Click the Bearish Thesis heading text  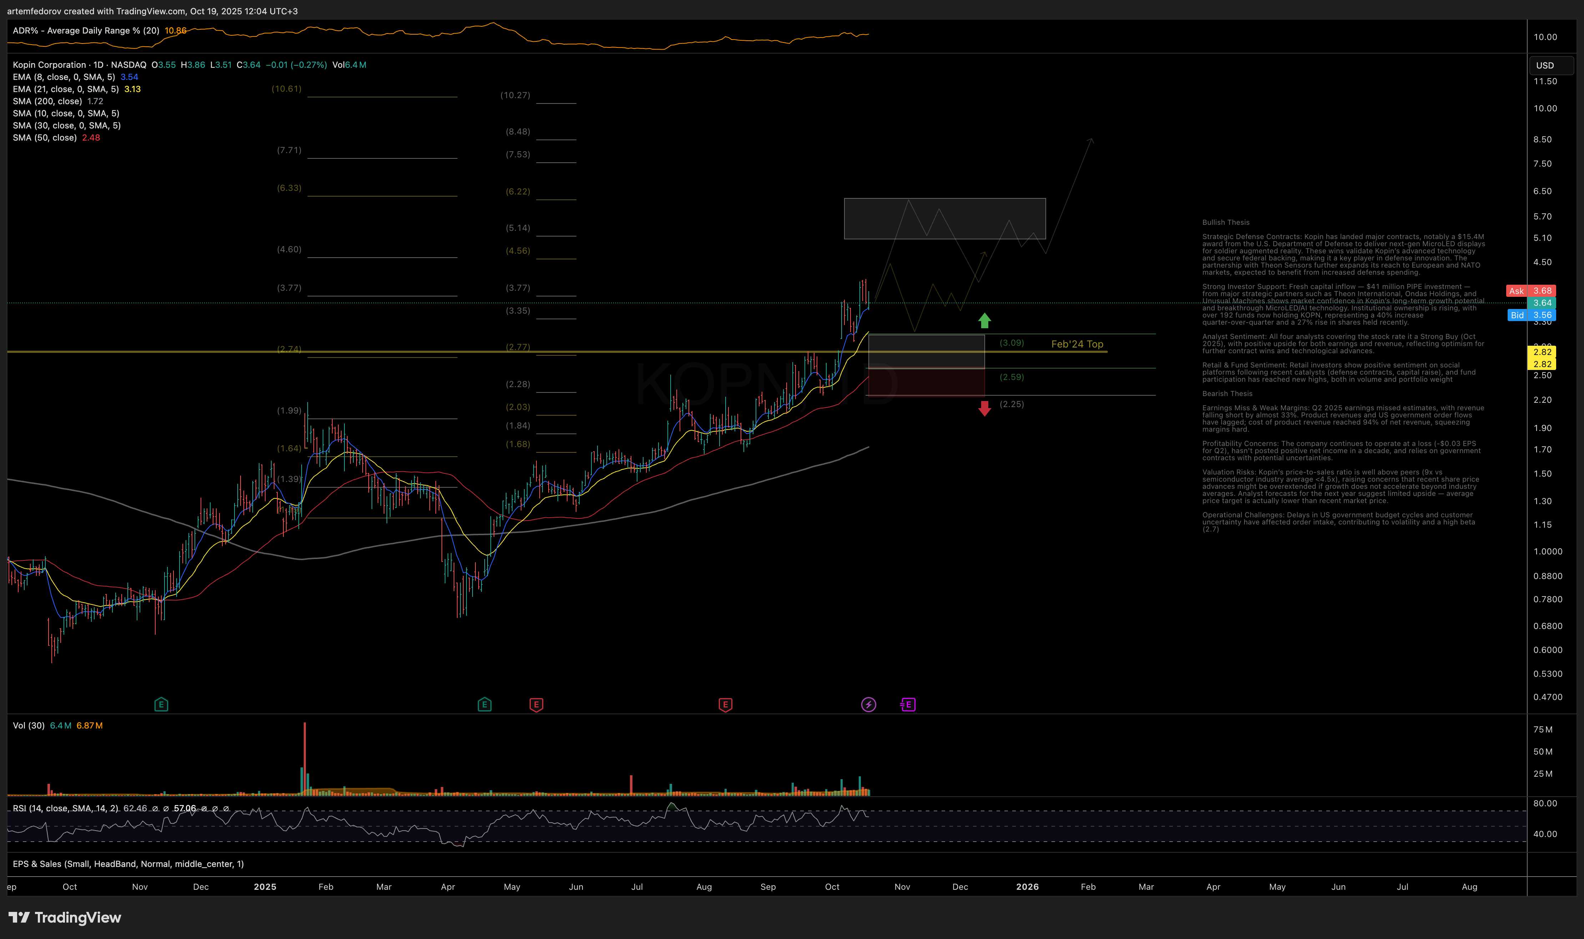point(1227,394)
